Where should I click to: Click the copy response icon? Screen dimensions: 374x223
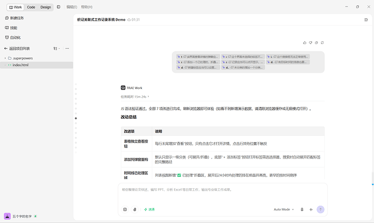[x=317, y=43]
